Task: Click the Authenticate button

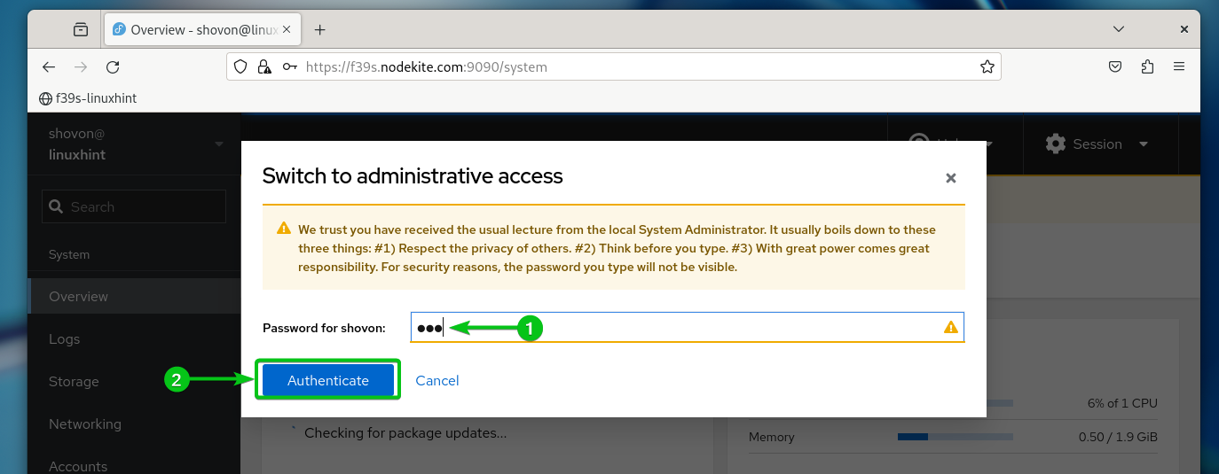Action: [328, 380]
